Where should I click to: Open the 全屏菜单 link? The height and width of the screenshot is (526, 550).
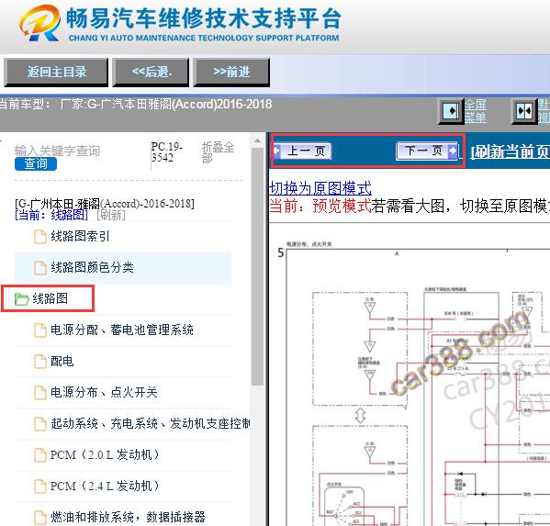[x=476, y=111]
